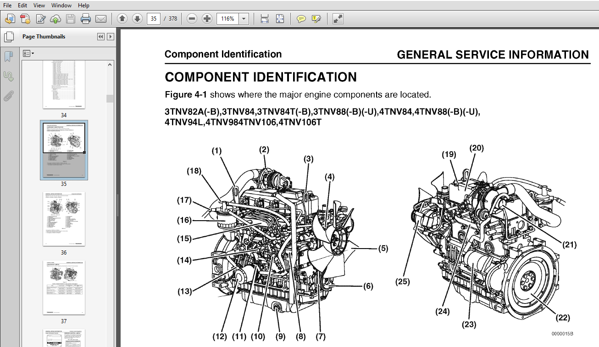
Task: Save the file using the floppy disk icon
Action: pos(71,19)
